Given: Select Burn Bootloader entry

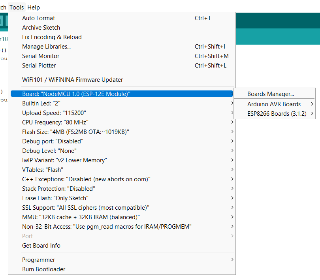Looking at the screenshot, I should (x=43, y=269).
